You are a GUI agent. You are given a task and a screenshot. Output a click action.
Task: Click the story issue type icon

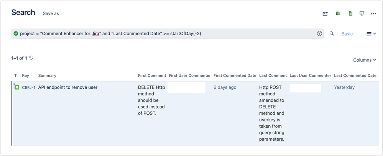tap(17, 87)
